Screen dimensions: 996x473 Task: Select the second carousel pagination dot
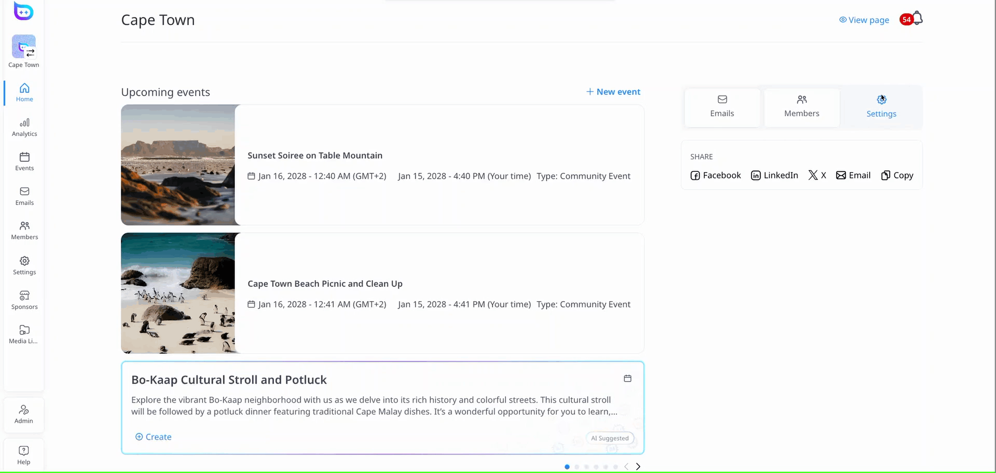point(577,467)
